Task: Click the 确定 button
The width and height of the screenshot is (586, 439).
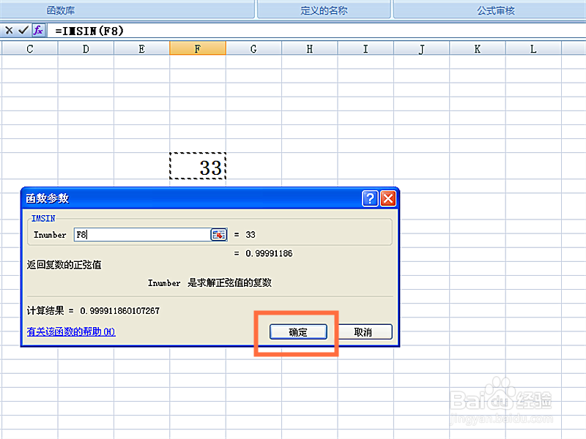Action: point(298,332)
